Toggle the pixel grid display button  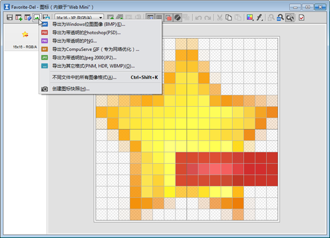point(159,18)
